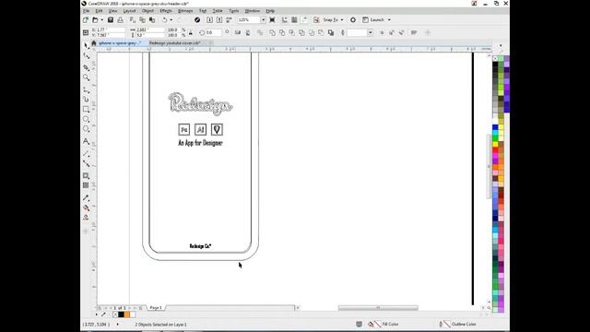This screenshot has height=332, width=590.
Task: Click the horizontal scrollbar thumb
Action: [x=378, y=308]
